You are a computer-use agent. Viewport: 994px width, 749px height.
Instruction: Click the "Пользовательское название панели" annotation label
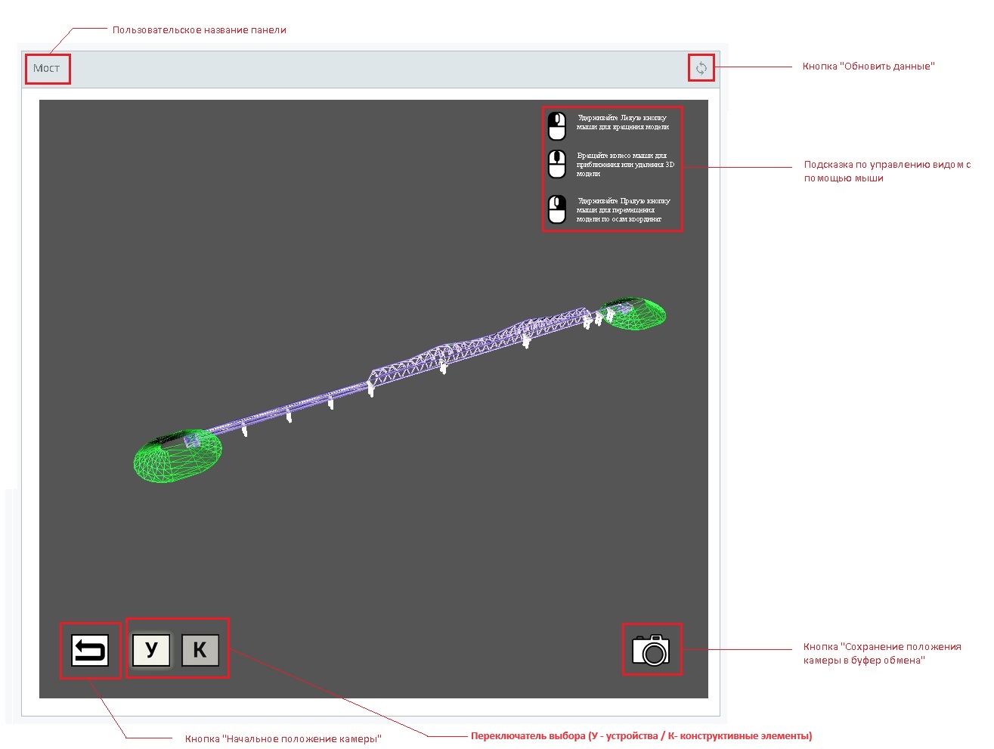pos(199,30)
